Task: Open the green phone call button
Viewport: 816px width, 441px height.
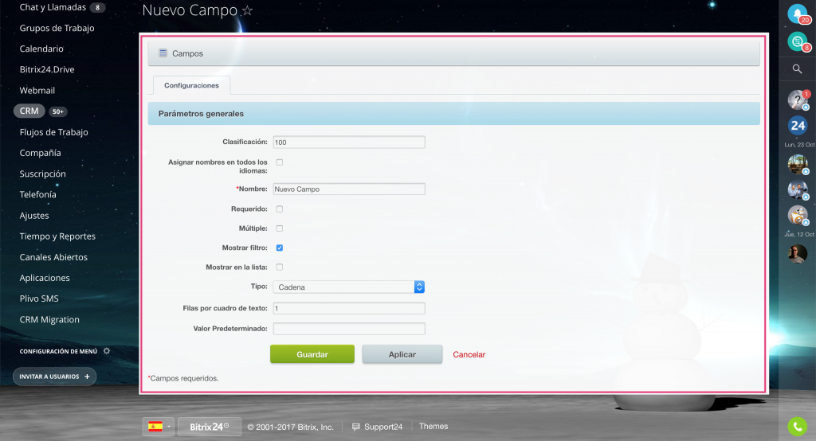Action: click(x=797, y=427)
